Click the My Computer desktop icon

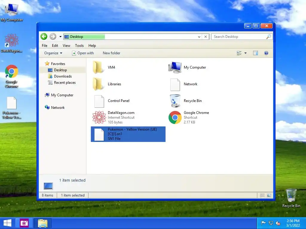[x=12, y=12]
